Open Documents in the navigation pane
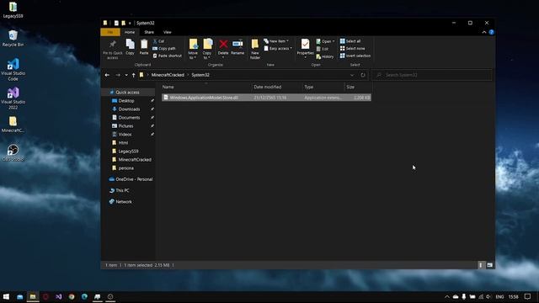This screenshot has width=539, height=303. (129, 118)
